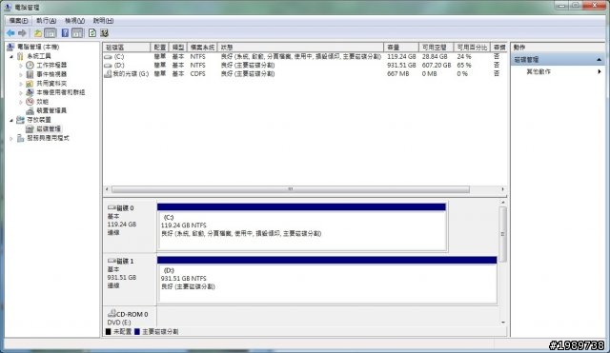Open the 執行(A) menu
This screenshot has height=353, width=610.
click(x=46, y=21)
